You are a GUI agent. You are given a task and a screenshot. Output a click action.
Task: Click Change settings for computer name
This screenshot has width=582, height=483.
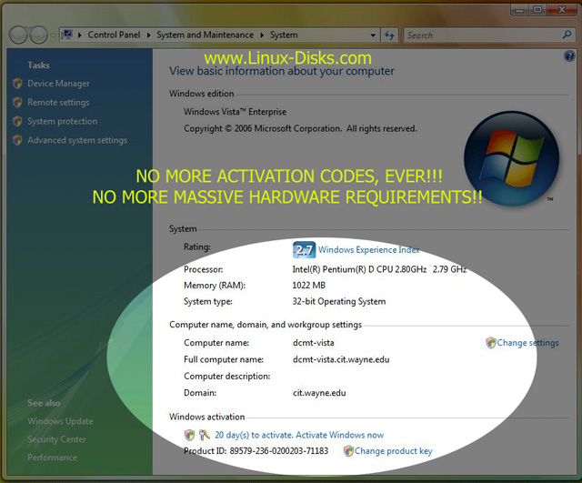[527, 343]
